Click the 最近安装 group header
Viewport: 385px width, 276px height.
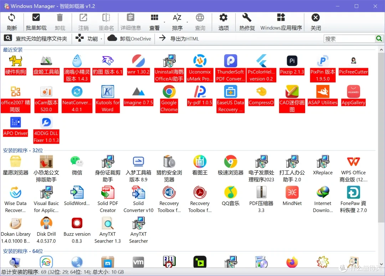(x=13, y=50)
